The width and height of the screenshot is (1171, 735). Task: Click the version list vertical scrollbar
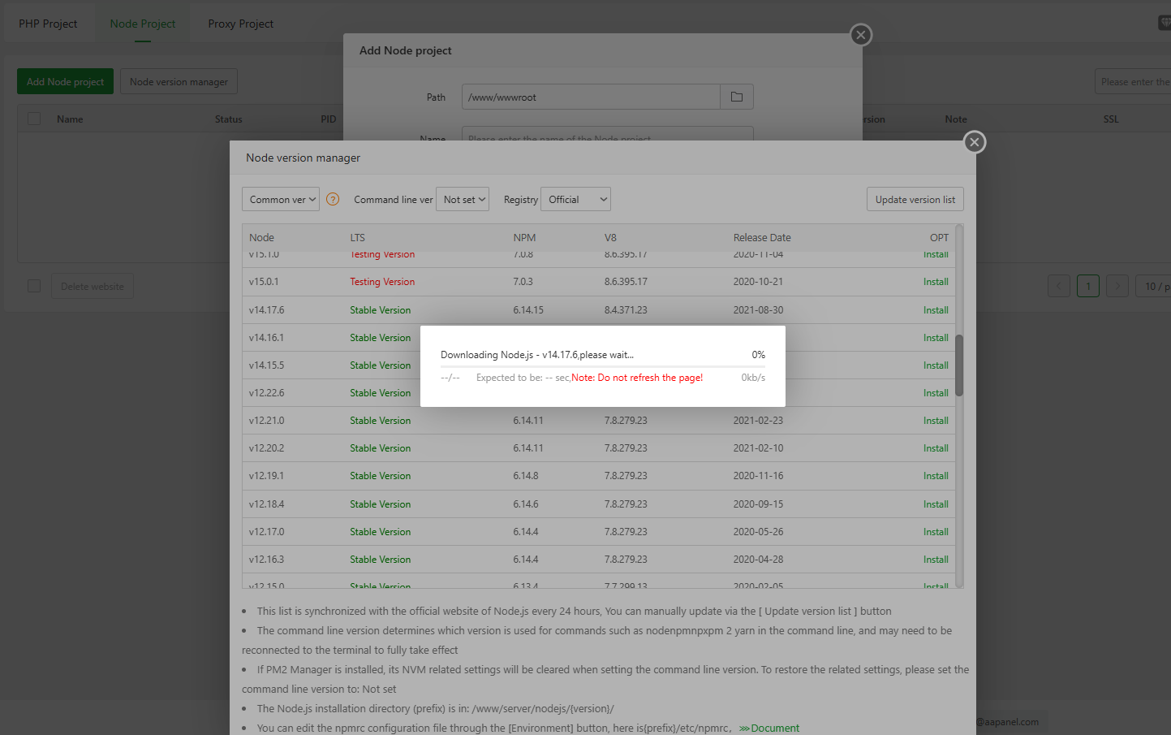pos(959,365)
